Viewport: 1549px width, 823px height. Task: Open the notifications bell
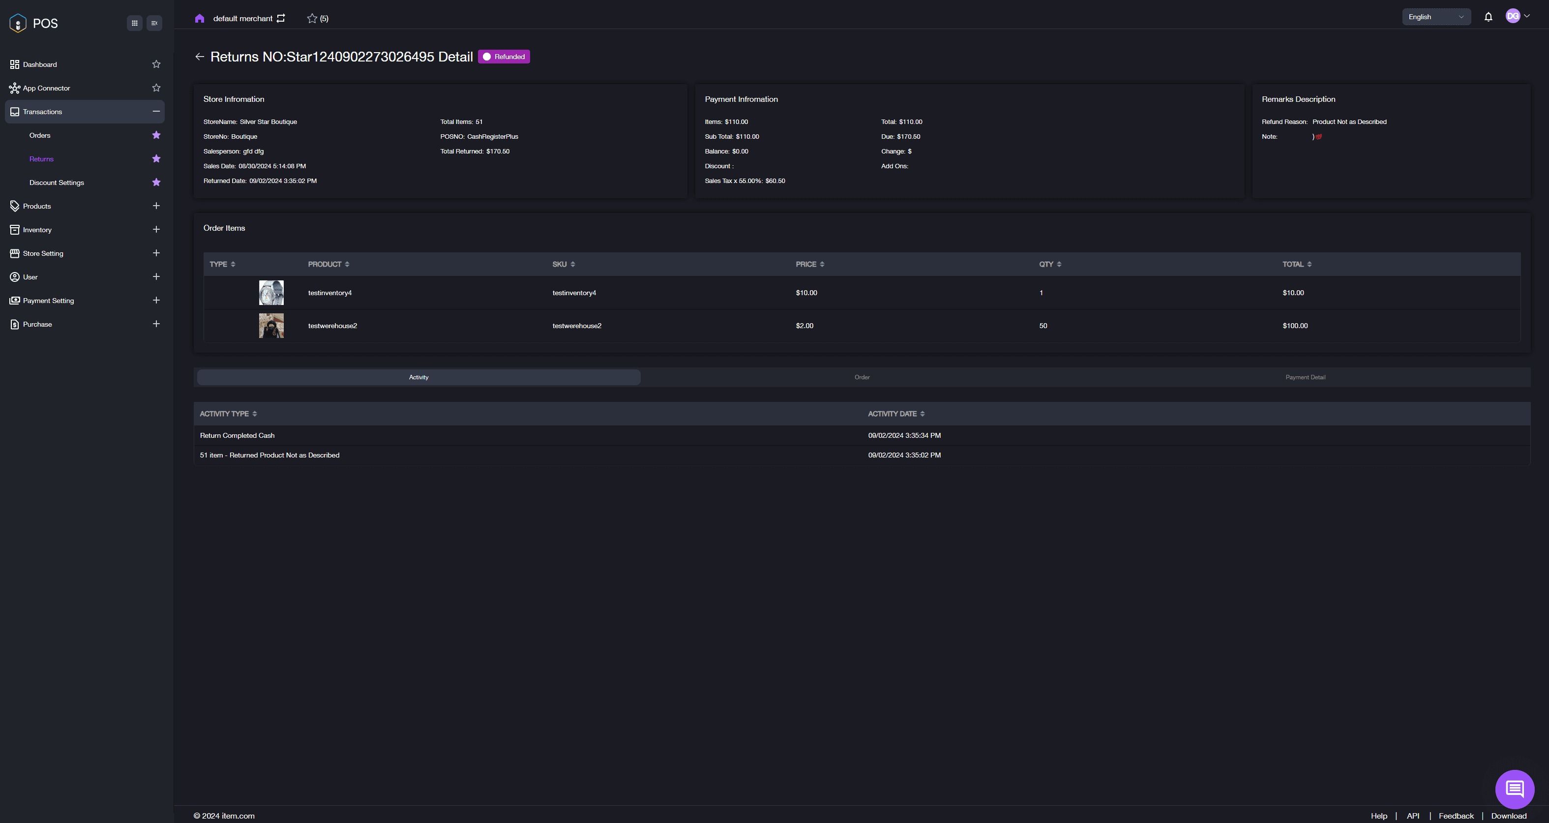pyautogui.click(x=1488, y=17)
